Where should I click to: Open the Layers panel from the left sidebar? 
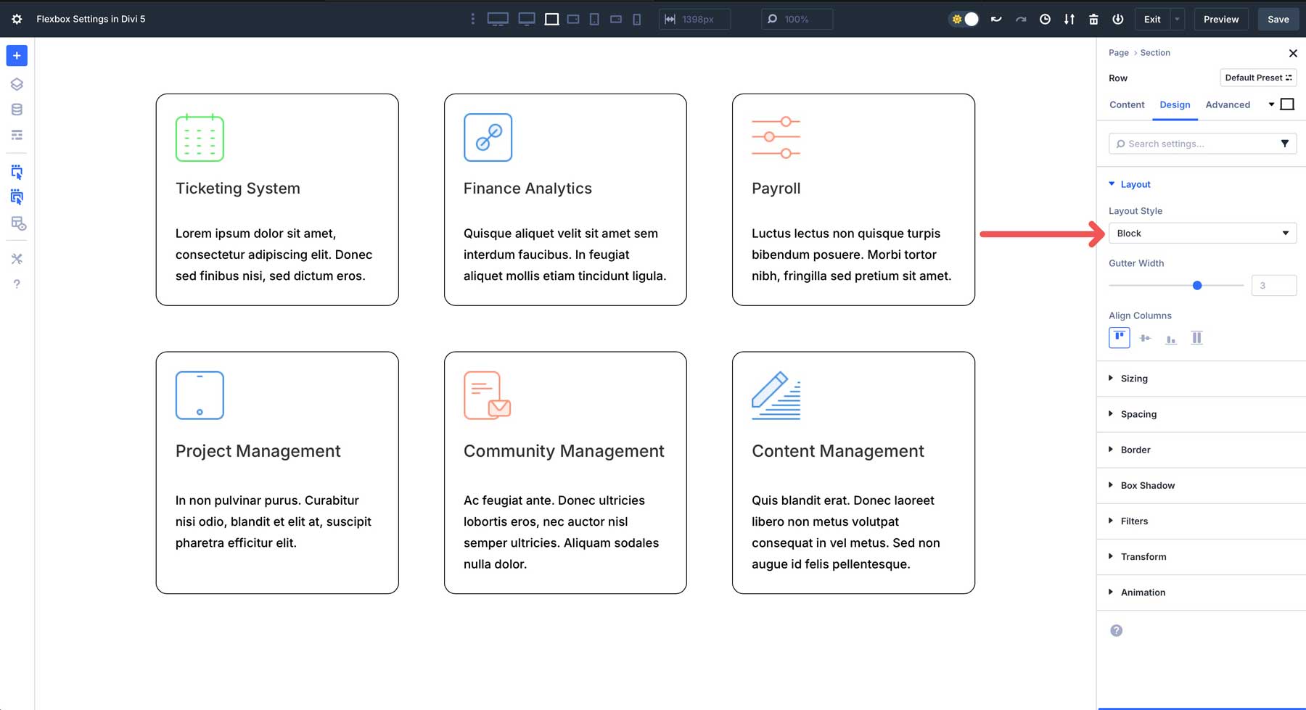click(16, 84)
